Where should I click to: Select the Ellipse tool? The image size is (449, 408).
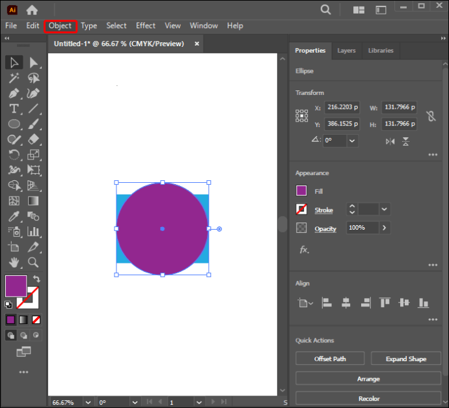(14, 124)
